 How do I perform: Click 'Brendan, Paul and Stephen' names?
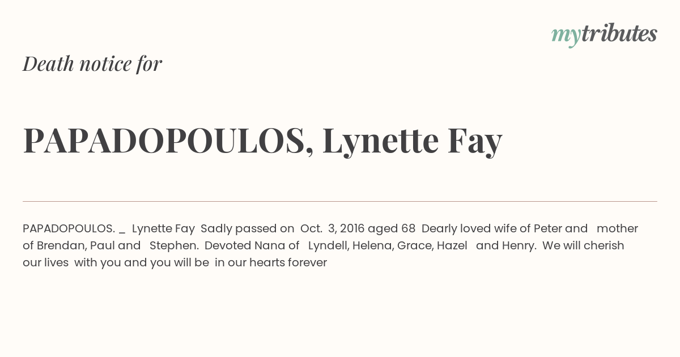point(118,246)
